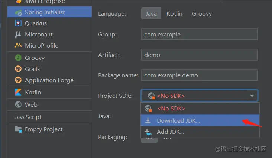Viewport: 272px width, 158px height.
Task: Click the globe icon inside Project SDK combo box
Action: (151, 96)
